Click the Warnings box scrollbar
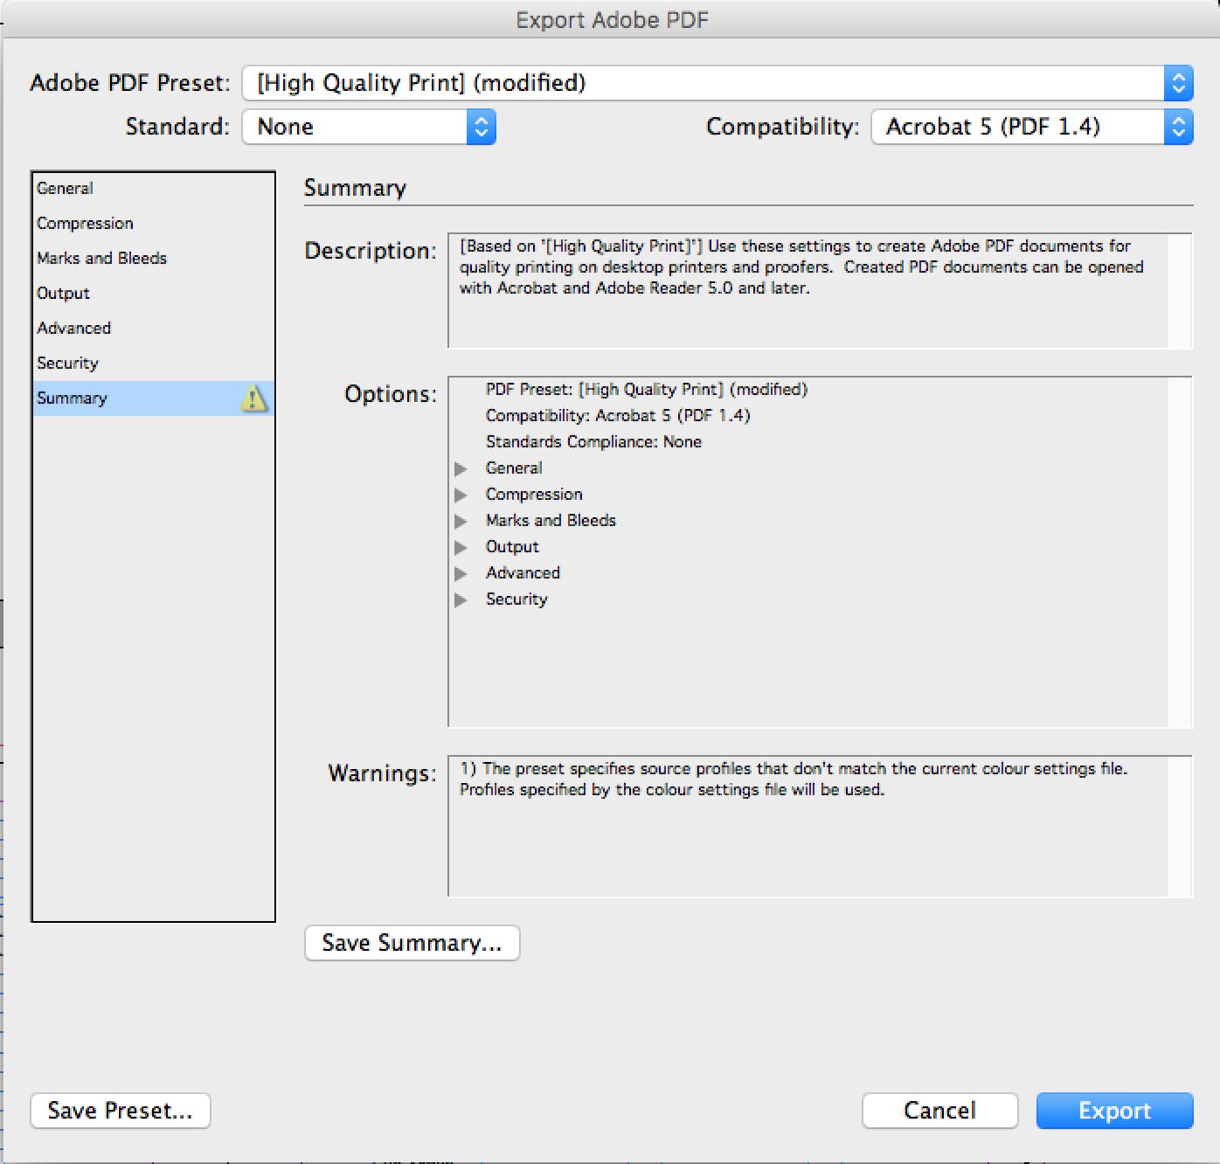The image size is (1220, 1164). [1180, 826]
